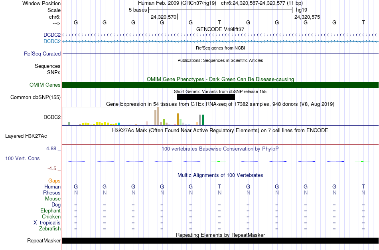Click the Zebrafish alignment row label
This screenshot has width=379, height=250.
[x=50, y=228]
